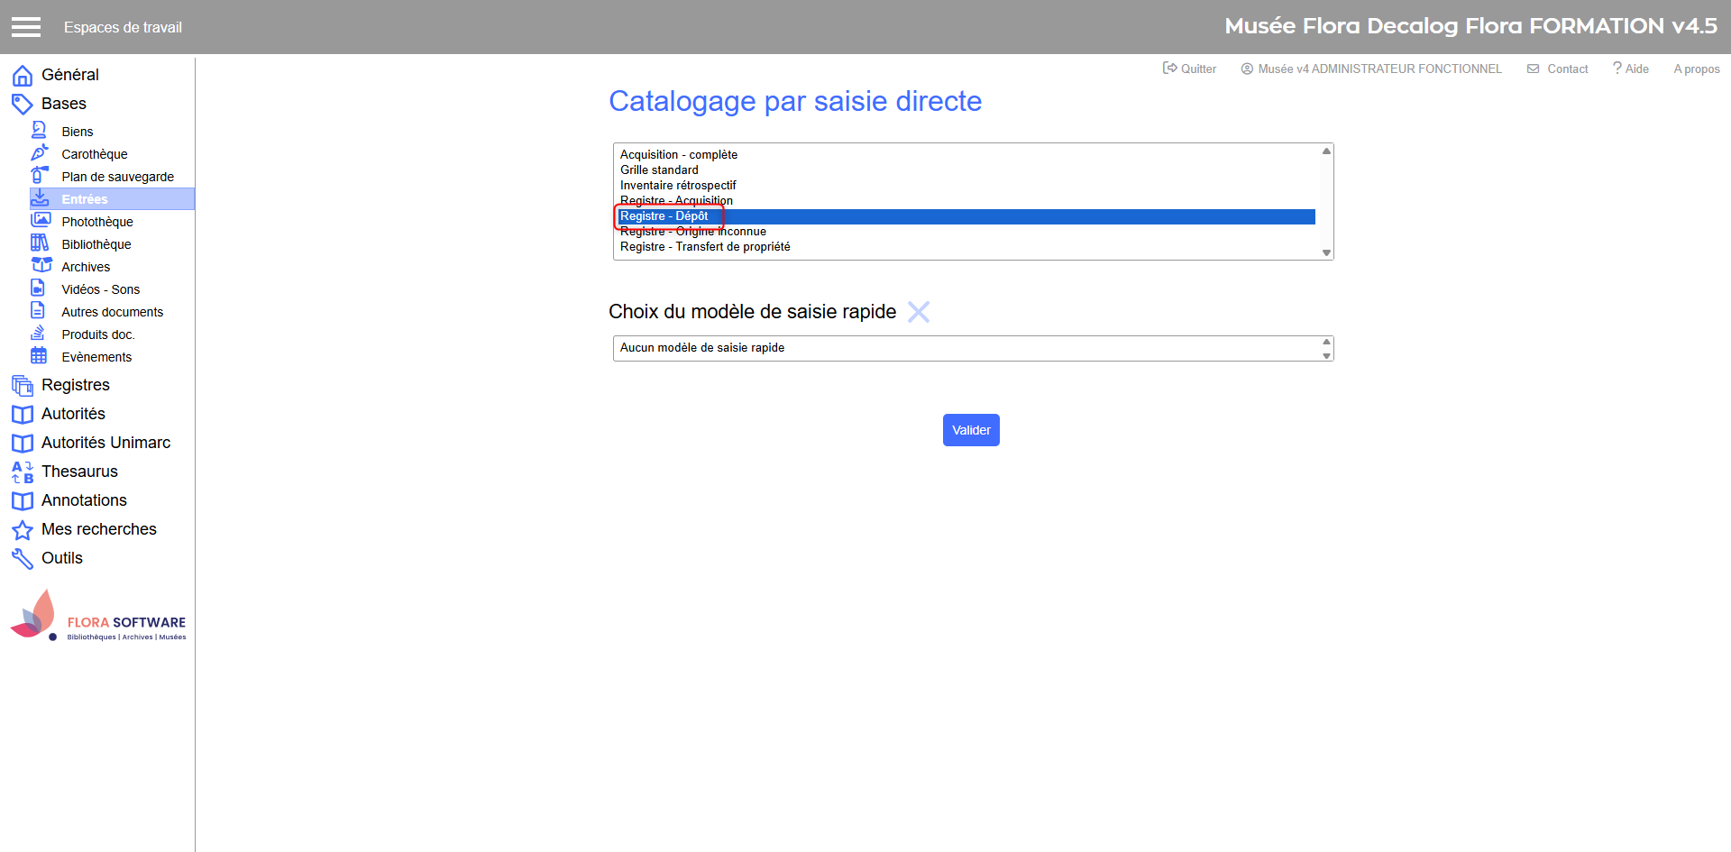Expand the Autorités section
Viewport: 1731px width, 852px height.
(73, 414)
